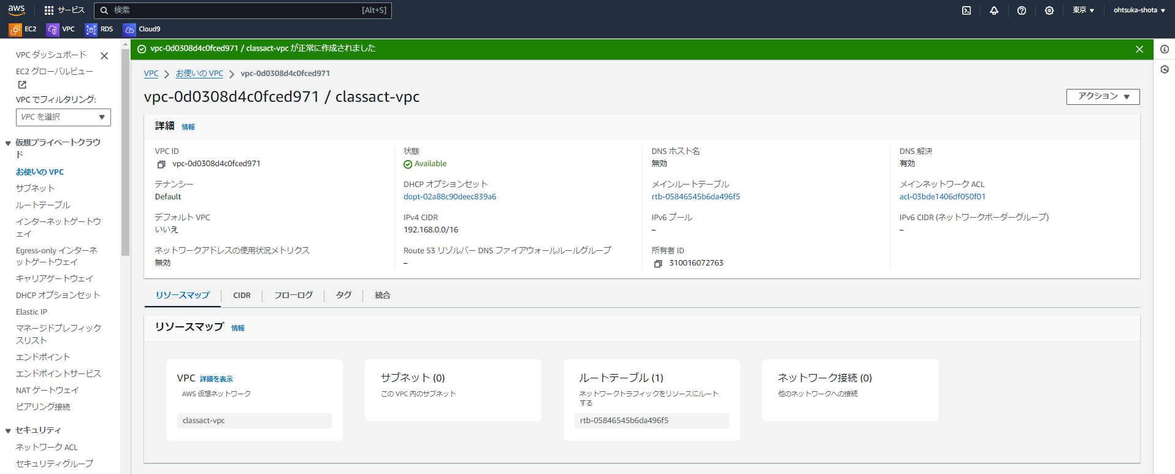Click the サブネット (0) card title
Image resolution: width=1175 pixels, height=474 pixels.
click(x=413, y=378)
